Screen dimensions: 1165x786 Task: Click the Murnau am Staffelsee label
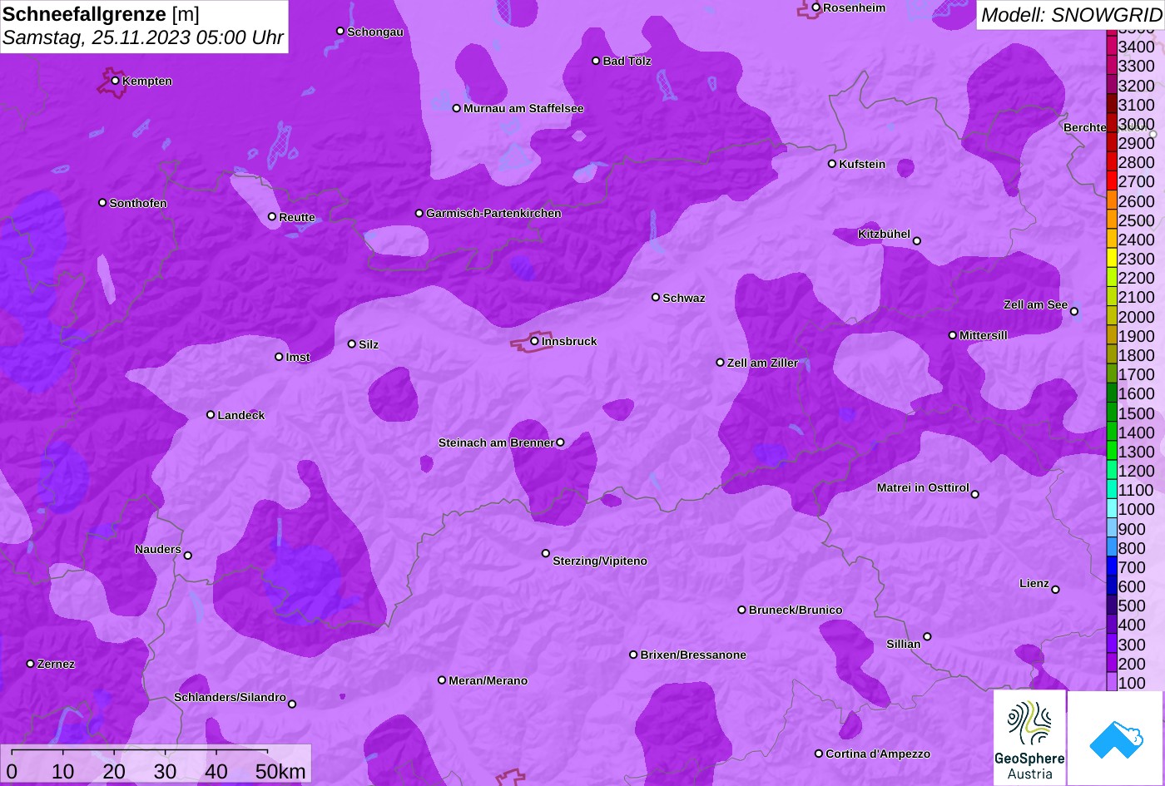tap(523, 108)
